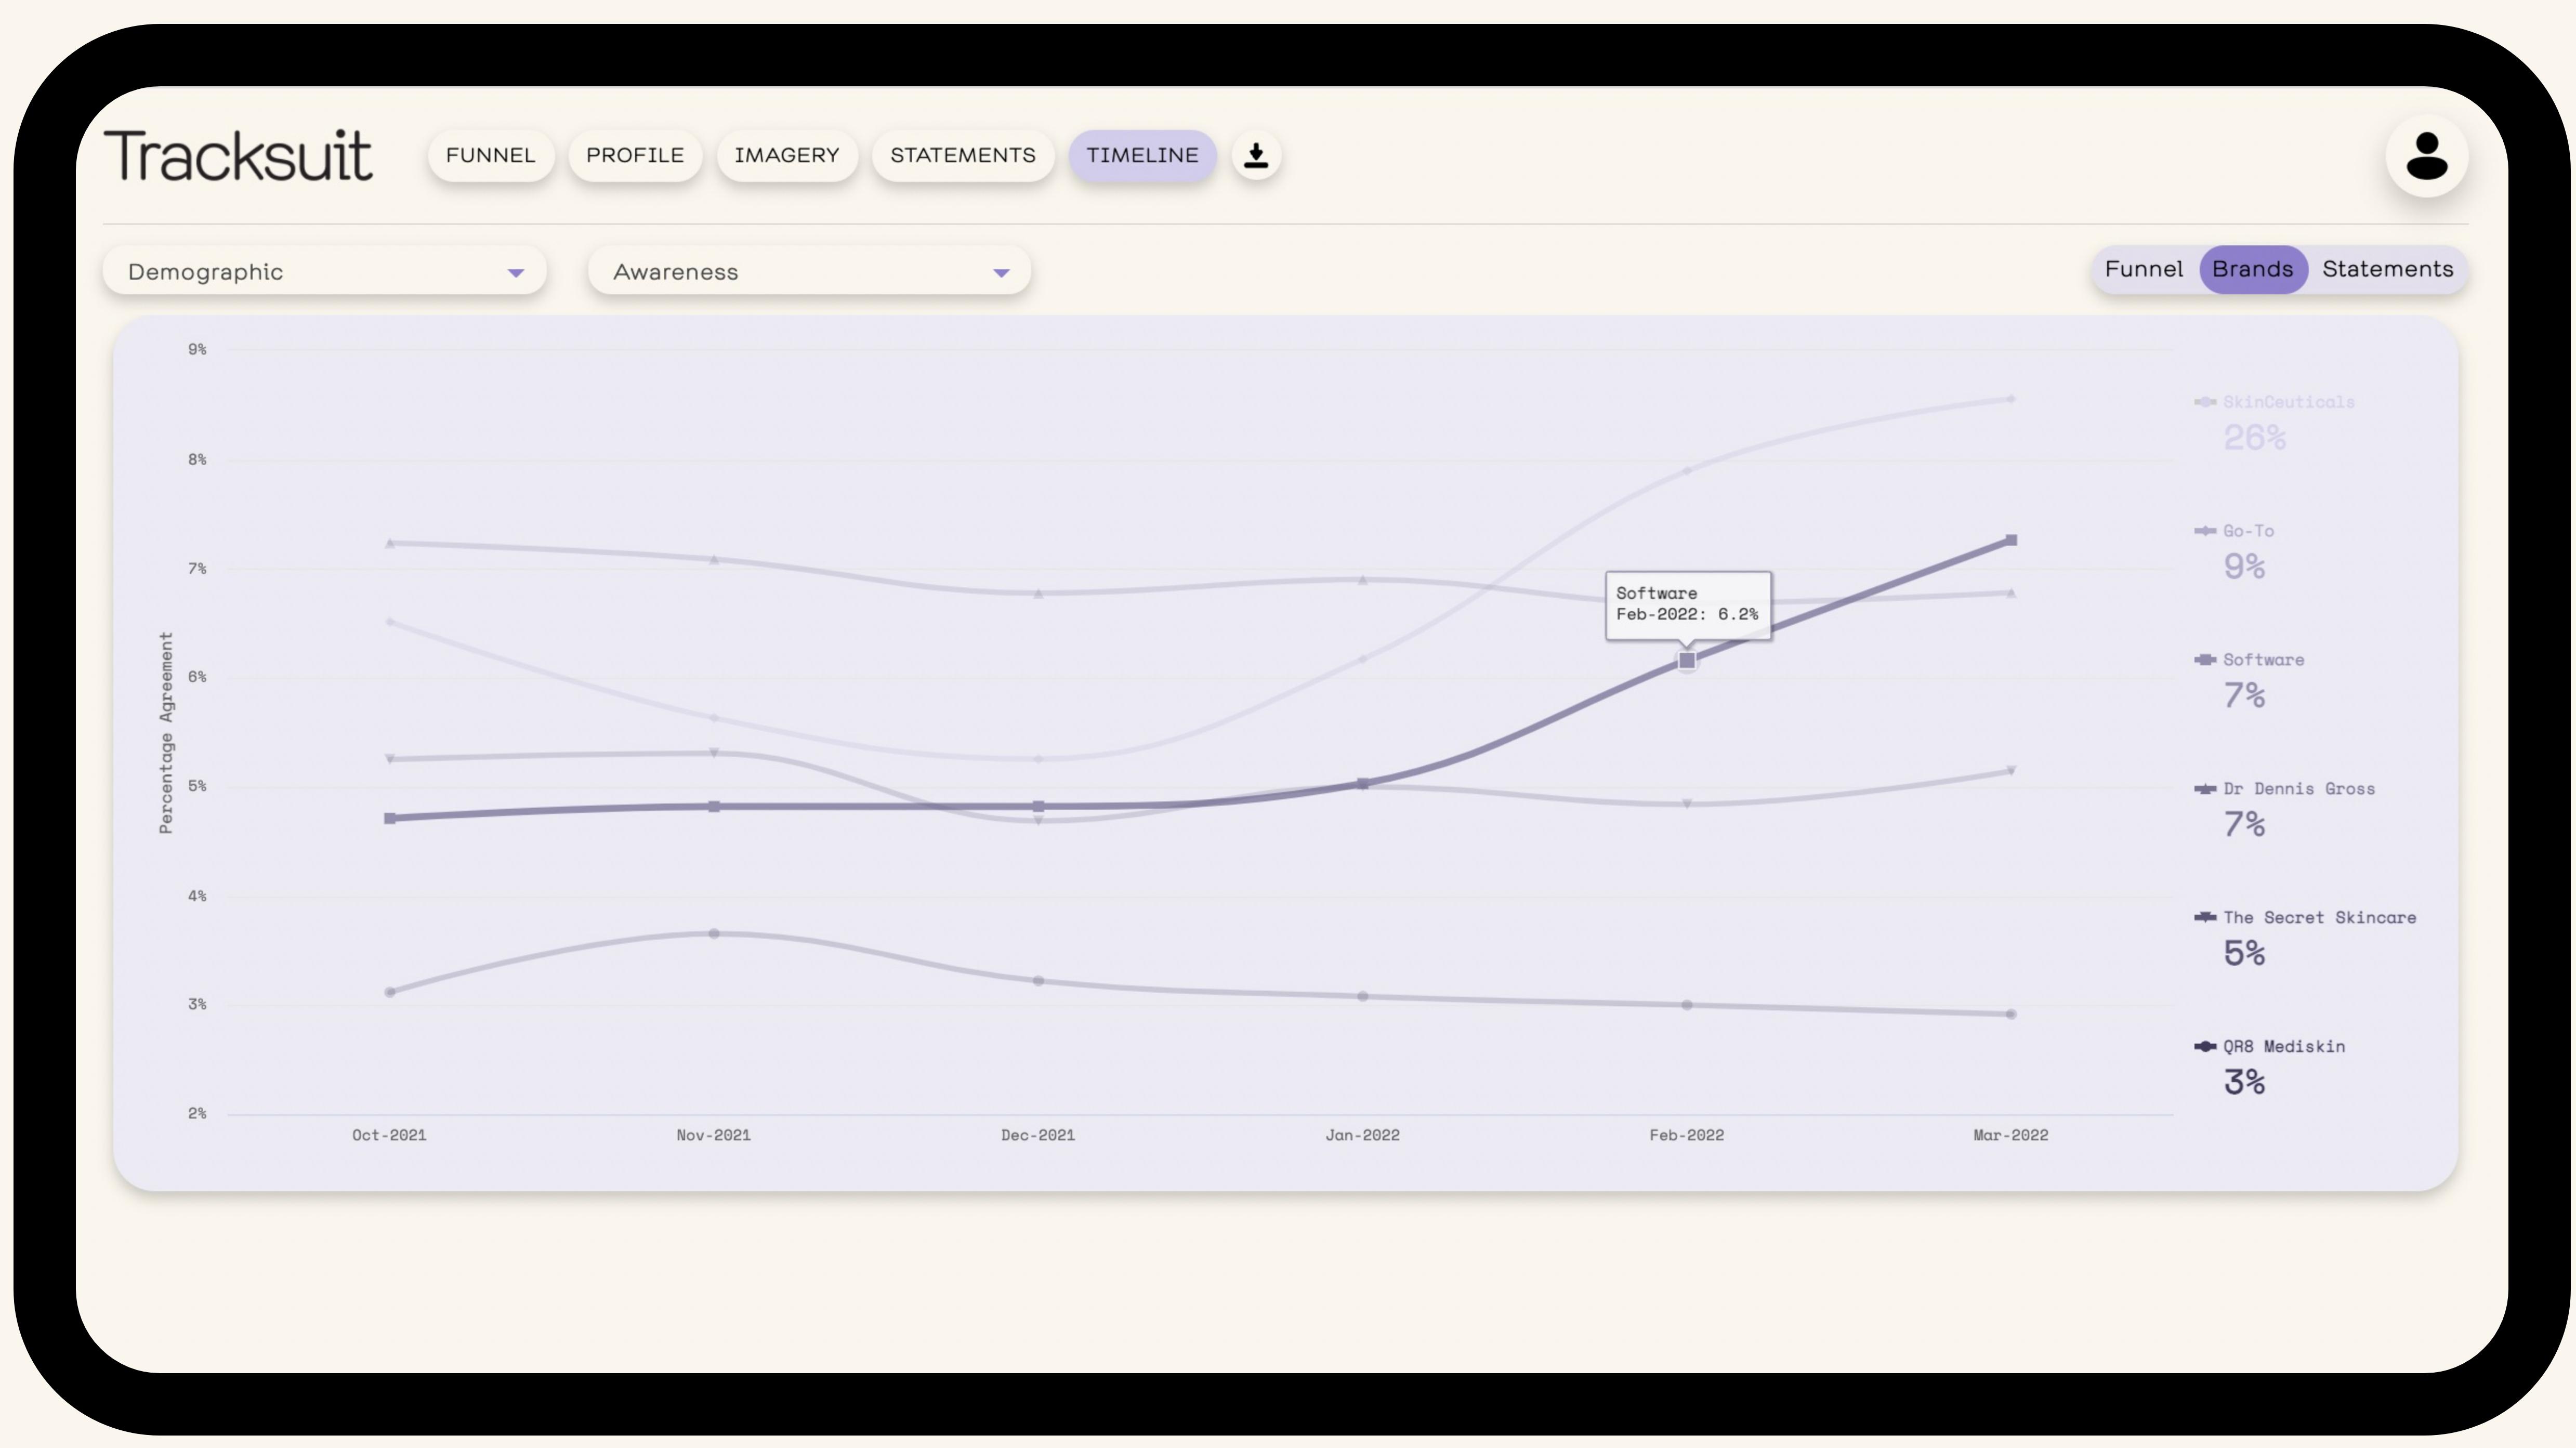Click the SkinCeuticals legend marker icon

pyautogui.click(x=2205, y=402)
